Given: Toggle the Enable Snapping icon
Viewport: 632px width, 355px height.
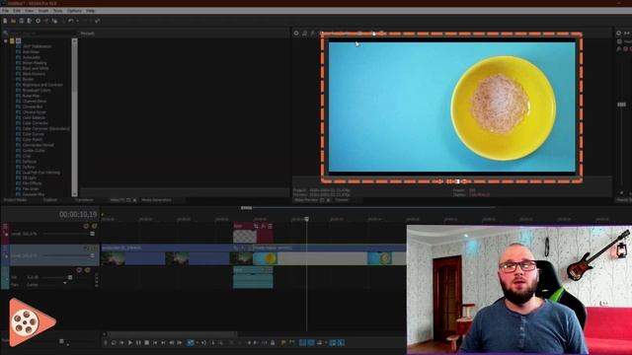Looking at the screenshot, I should point(303,343).
